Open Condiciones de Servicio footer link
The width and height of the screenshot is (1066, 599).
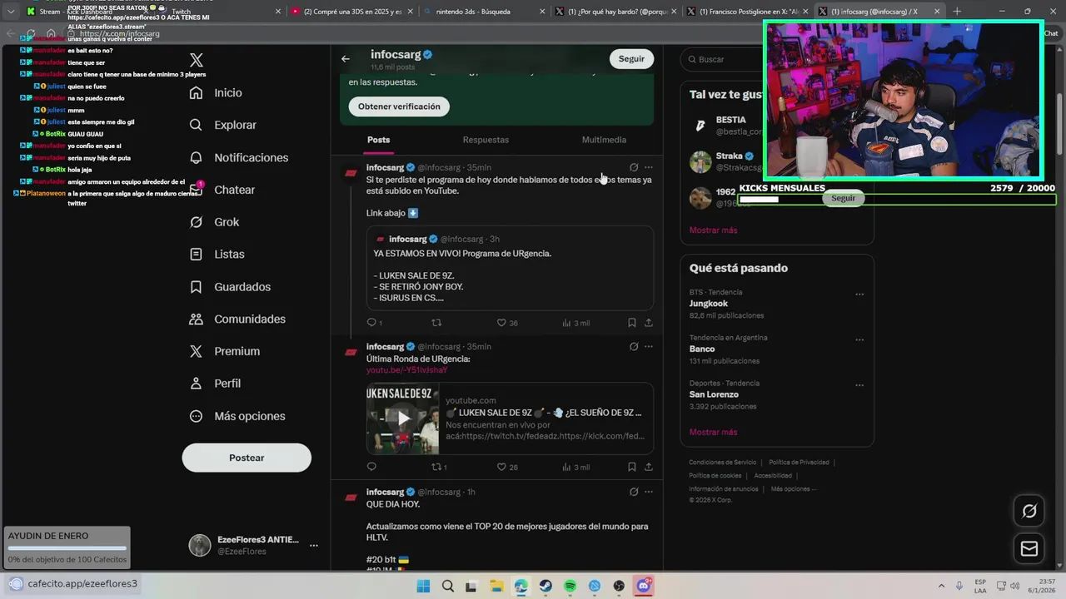click(722, 463)
